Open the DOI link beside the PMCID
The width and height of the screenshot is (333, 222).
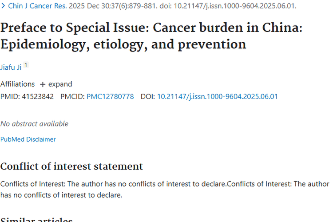click(218, 96)
